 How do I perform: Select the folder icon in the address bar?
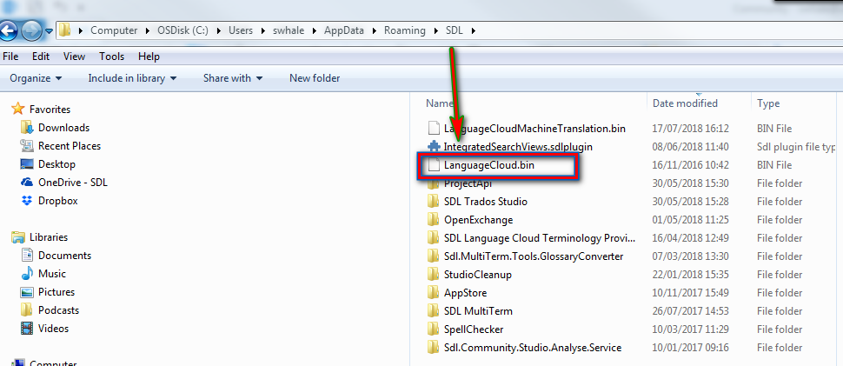pyautogui.click(x=64, y=30)
